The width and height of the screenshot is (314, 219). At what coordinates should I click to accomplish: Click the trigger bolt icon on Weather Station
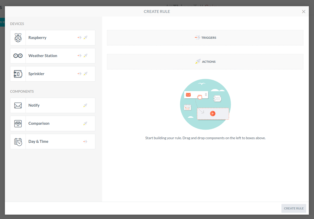click(80, 56)
